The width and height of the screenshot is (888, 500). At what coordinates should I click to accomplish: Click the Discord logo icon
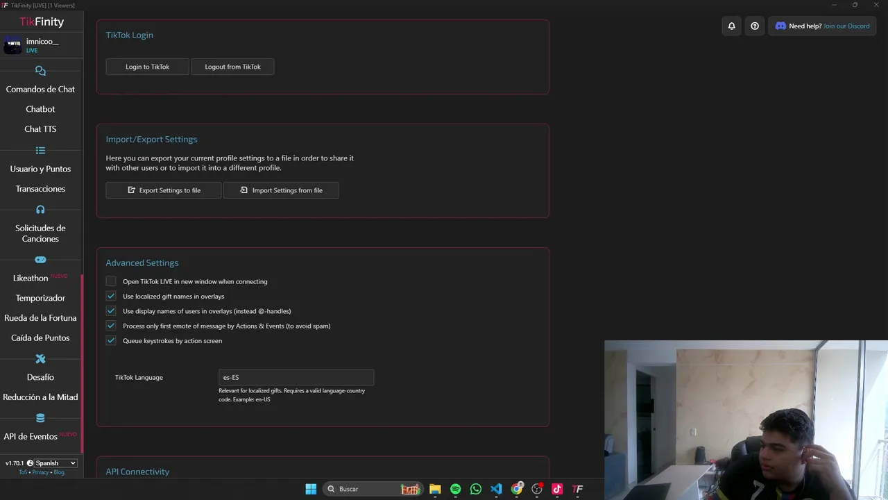[780, 26]
